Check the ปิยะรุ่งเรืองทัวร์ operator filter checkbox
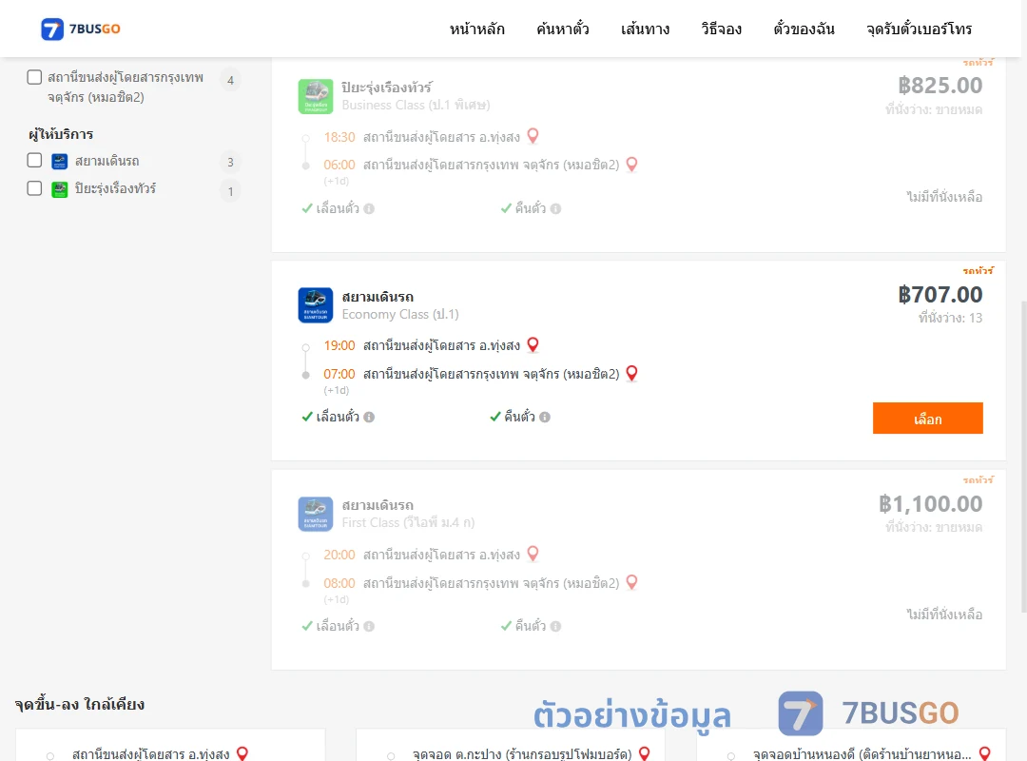This screenshot has height=761, width=1027. [34, 188]
